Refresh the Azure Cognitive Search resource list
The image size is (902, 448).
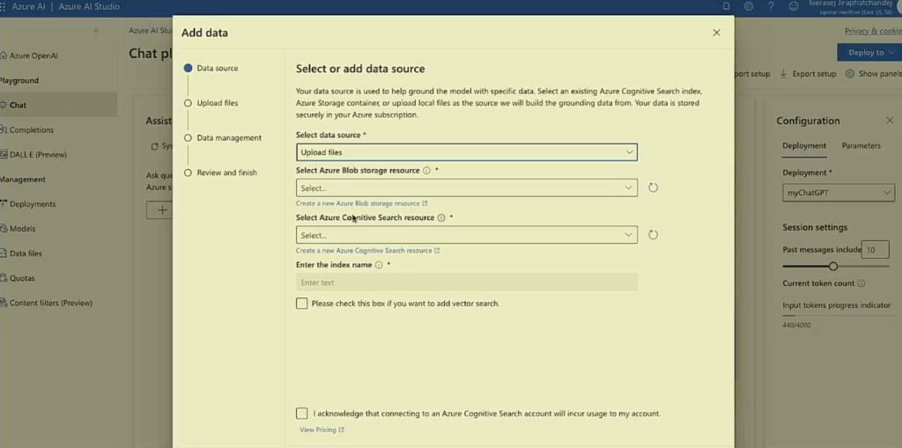point(653,235)
